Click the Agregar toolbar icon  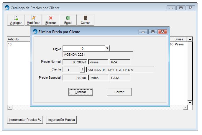16,20
